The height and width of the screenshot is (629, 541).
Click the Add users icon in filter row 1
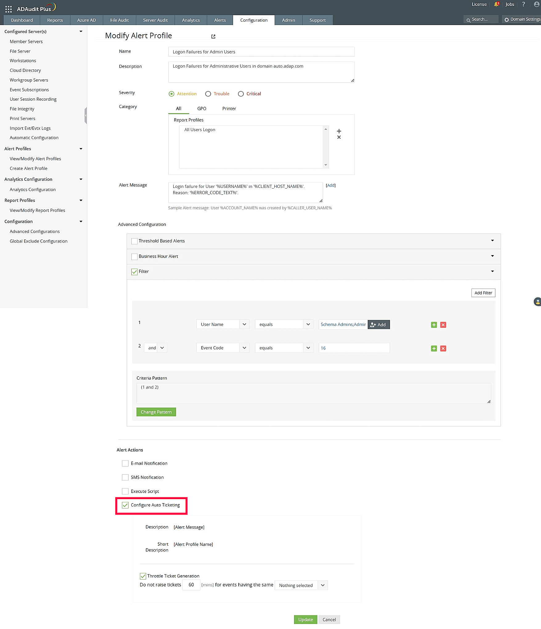[x=379, y=325]
